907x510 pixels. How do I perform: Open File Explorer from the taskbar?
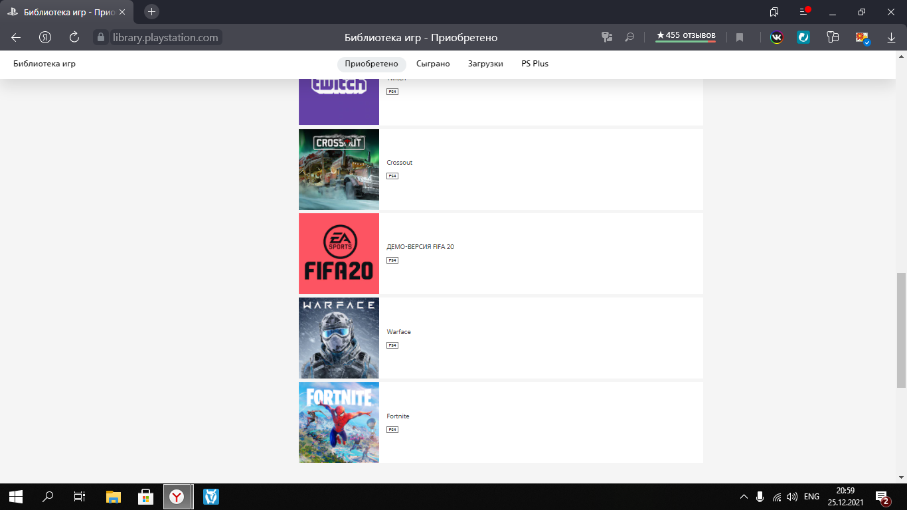[114, 496]
